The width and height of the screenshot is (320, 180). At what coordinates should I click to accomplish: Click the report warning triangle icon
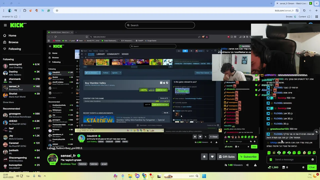click(x=255, y=165)
